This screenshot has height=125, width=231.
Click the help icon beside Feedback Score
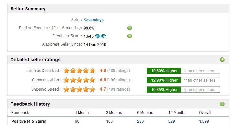point(130,36)
